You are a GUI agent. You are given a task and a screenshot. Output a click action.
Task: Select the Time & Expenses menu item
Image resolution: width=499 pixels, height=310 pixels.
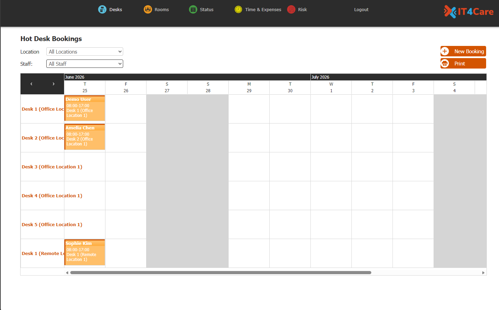point(263,9)
